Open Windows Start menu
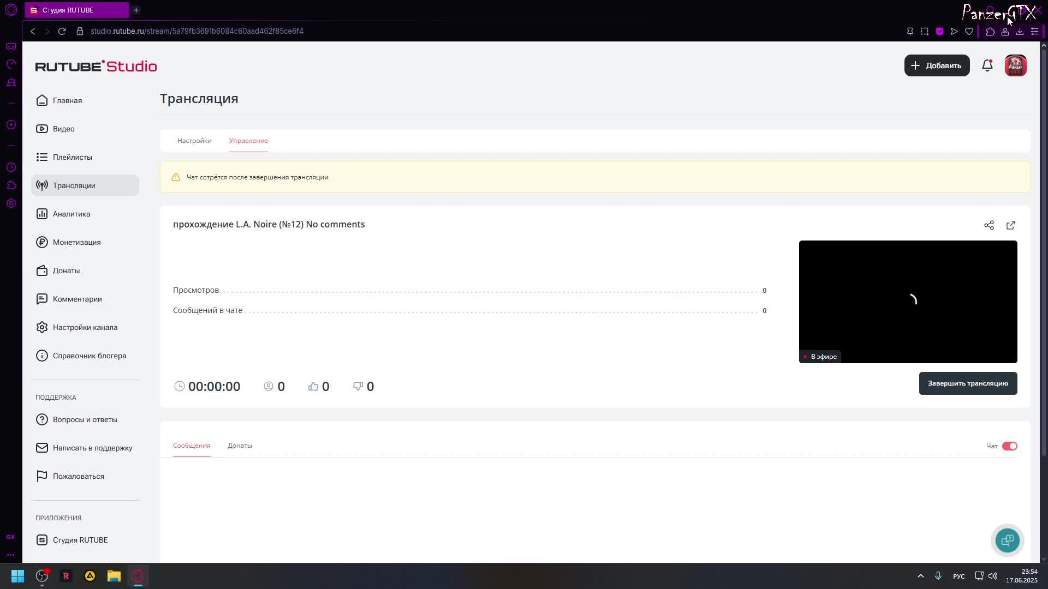 coord(17,576)
